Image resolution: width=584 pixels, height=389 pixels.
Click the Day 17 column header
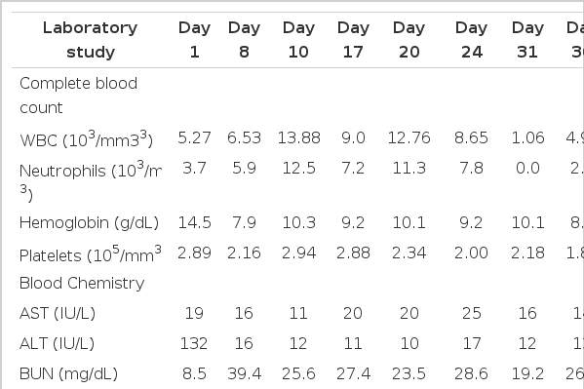353,40
